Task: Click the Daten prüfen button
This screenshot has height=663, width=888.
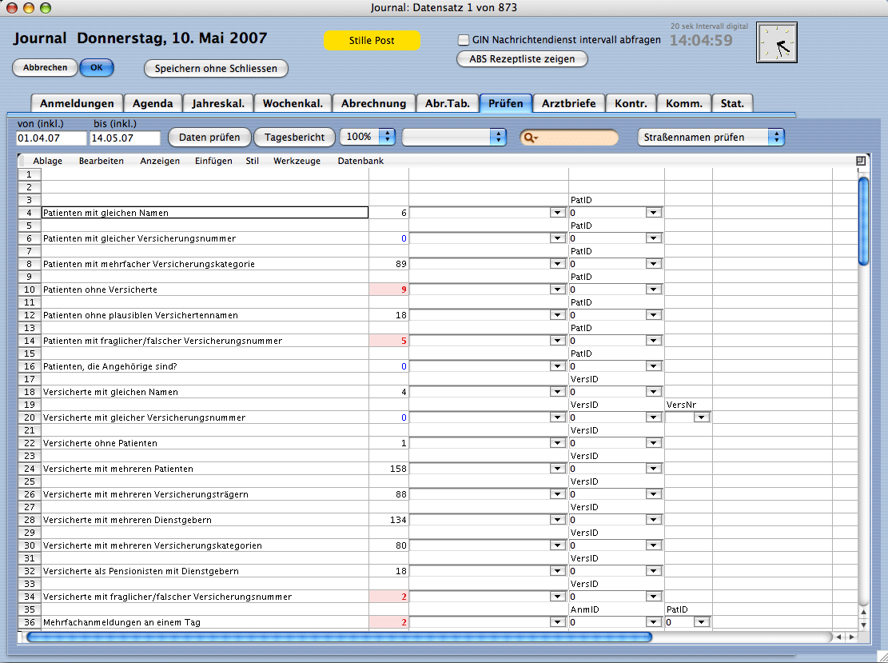Action: point(209,137)
